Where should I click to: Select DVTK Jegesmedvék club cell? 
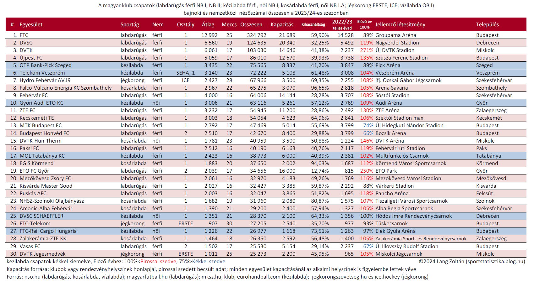point(42,254)
